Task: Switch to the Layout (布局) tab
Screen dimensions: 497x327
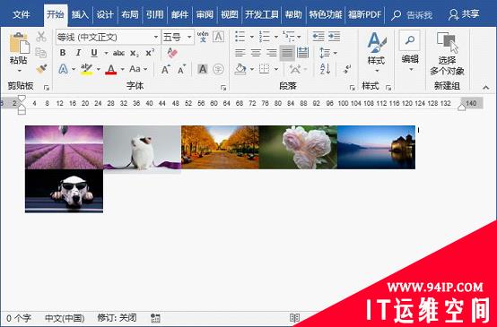Action: tap(130, 14)
